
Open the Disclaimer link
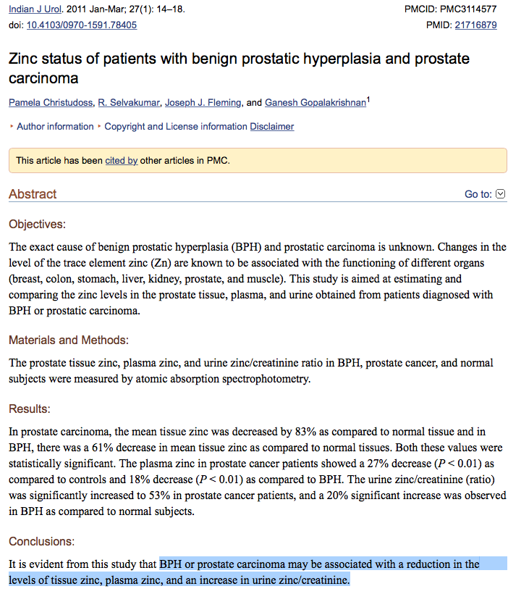272,127
